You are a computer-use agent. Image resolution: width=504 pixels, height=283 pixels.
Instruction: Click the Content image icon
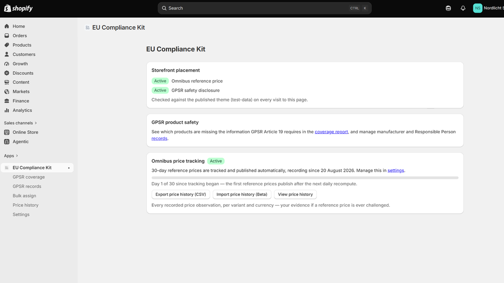[x=7, y=82]
